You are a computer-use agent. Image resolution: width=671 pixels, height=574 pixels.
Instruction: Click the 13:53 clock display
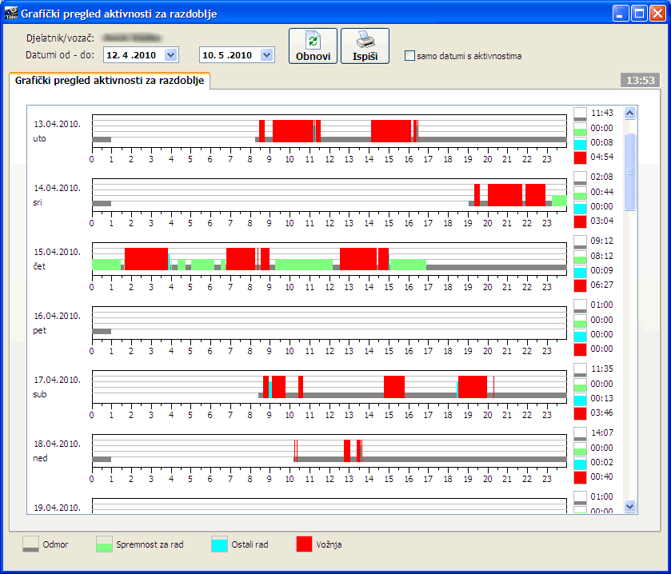pyautogui.click(x=641, y=80)
